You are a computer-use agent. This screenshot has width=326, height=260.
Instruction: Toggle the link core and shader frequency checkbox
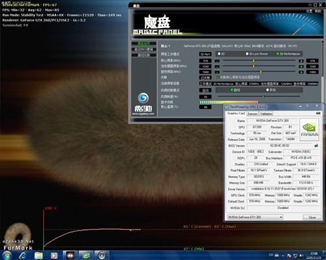(x=218, y=78)
